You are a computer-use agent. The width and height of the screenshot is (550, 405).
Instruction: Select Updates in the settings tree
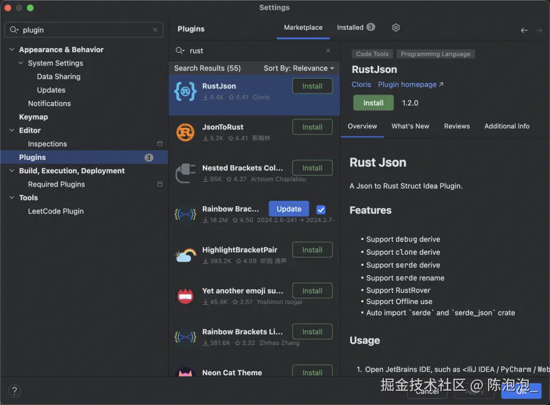51,90
